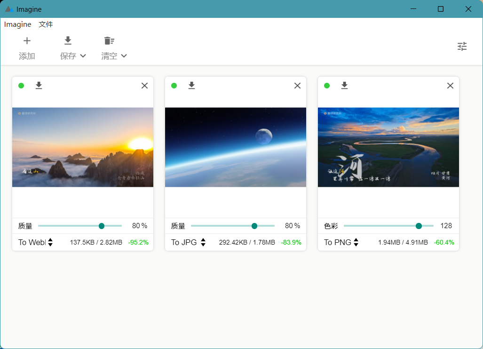Click the 色彩 label
This screenshot has width=483, height=349.
[x=331, y=226]
